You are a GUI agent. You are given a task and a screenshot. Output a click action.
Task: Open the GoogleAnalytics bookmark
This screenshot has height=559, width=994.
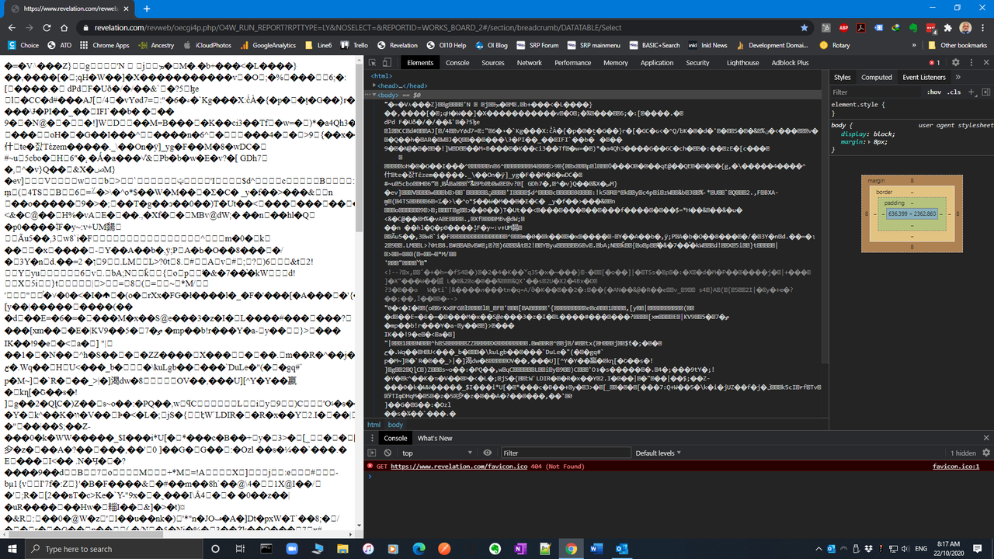267,45
